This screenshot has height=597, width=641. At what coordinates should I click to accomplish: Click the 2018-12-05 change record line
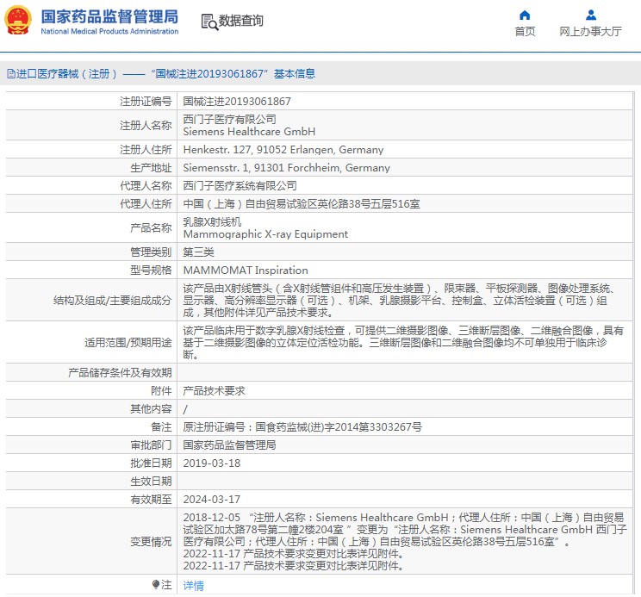pos(405,530)
